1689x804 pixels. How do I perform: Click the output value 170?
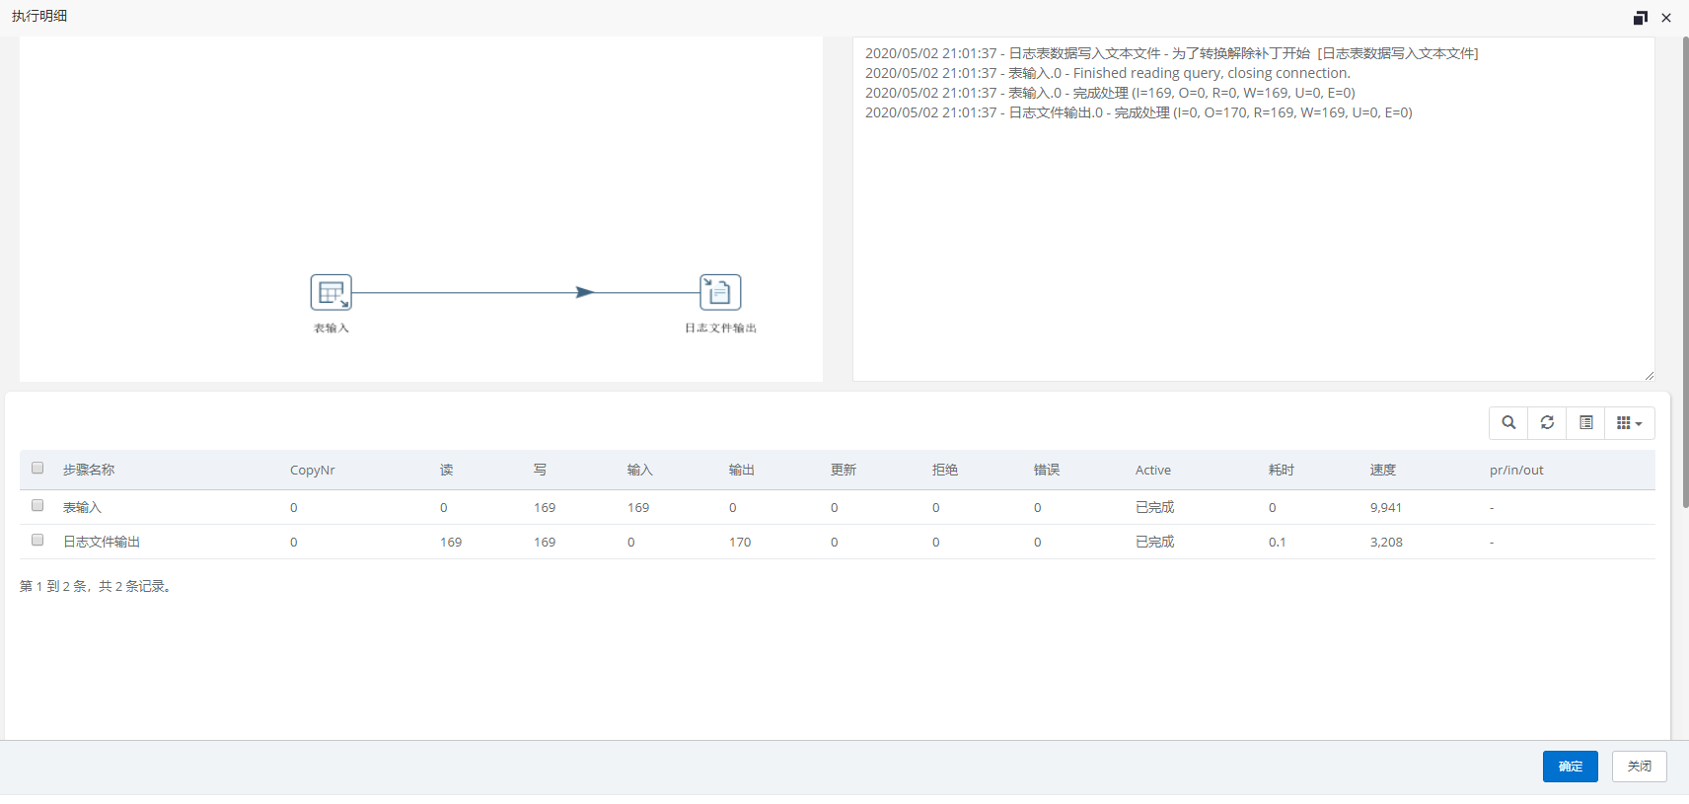(x=740, y=542)
